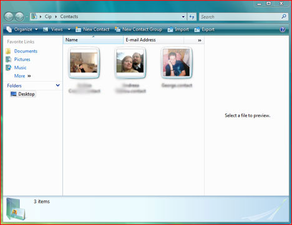Open the address bar history dropdown

pos(183,17)
